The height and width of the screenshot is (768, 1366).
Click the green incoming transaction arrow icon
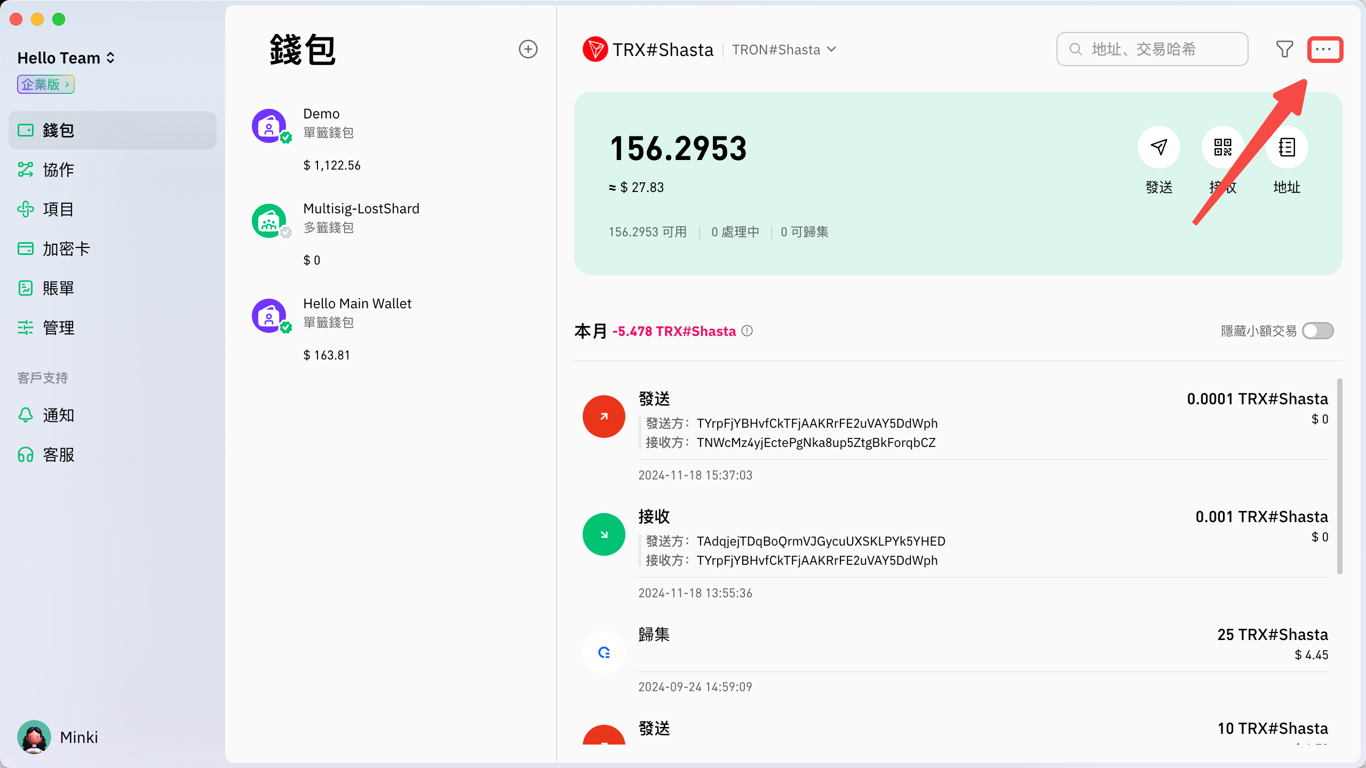click(603, 534)
